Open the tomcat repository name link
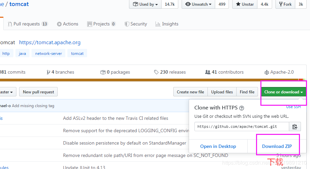Screen dimensions: 310x169 [x=19, y=4]
